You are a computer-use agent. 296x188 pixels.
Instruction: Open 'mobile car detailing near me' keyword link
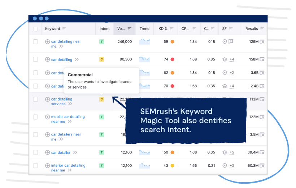click(x=68, y=119)
